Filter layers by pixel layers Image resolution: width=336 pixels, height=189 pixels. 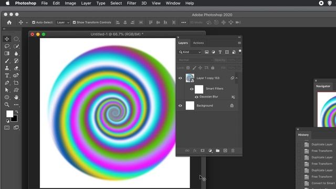[206, 52]
